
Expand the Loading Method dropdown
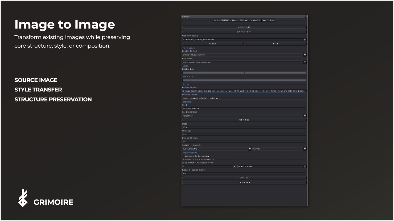point(244,55)
